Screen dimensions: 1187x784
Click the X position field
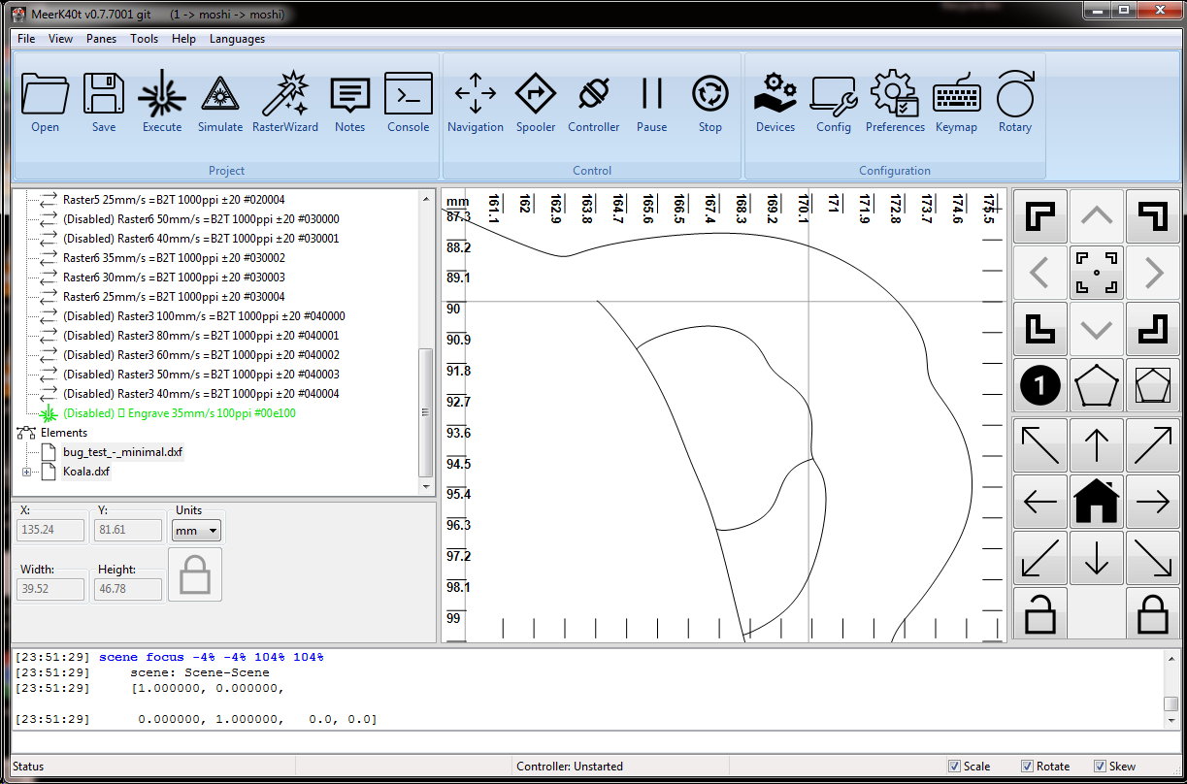50,530
